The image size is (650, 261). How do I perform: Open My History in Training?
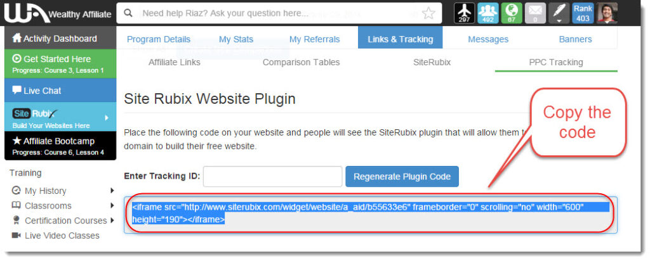(x=45, y=191)
